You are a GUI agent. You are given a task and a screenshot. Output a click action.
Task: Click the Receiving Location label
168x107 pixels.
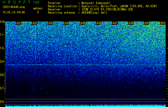pos(62,6)
